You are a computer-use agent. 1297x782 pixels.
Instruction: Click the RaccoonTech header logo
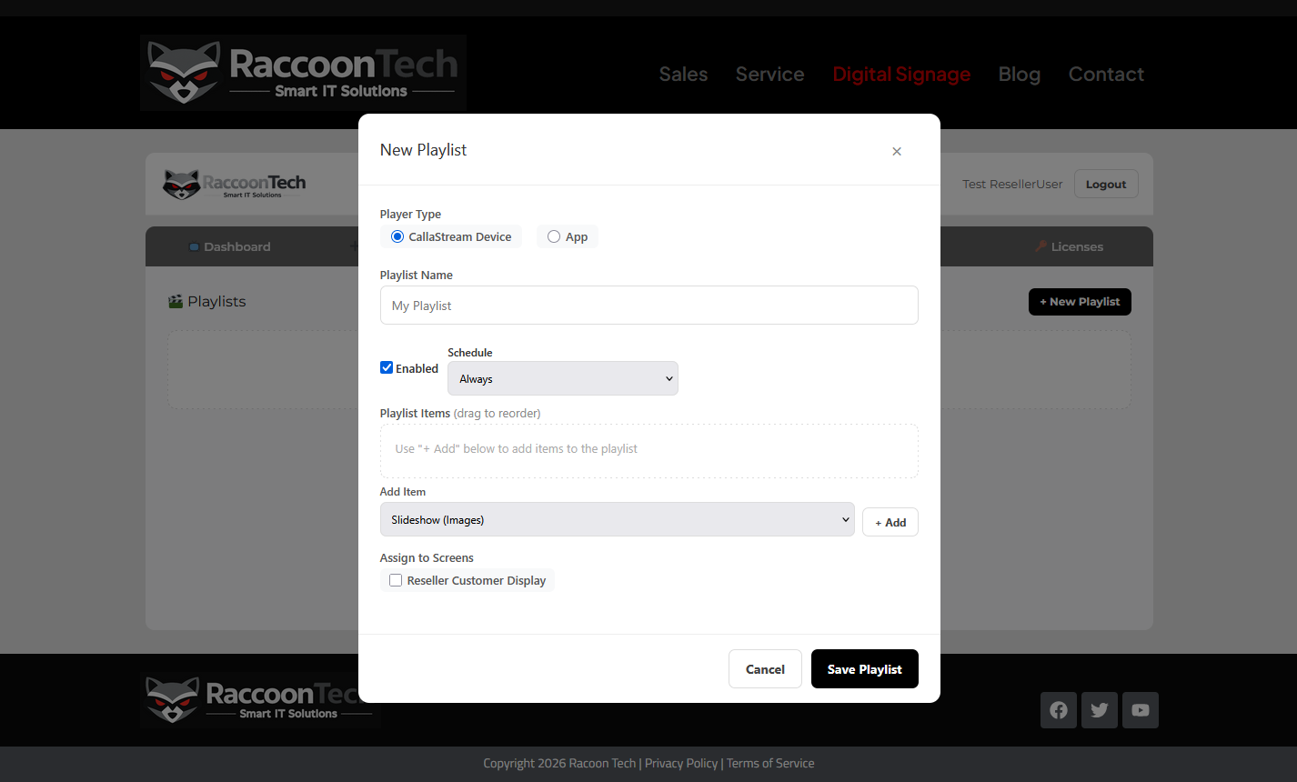[x=303, y=74]
